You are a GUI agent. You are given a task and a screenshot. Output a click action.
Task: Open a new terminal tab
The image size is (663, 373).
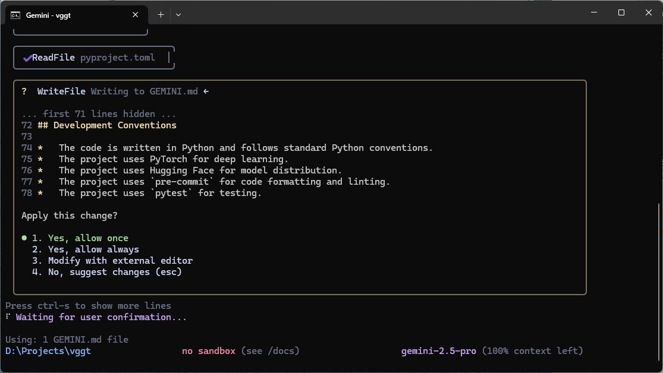[161, 15]
